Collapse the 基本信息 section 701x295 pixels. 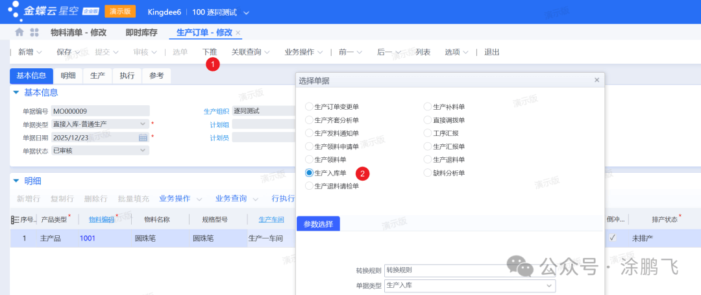point(16,93)
